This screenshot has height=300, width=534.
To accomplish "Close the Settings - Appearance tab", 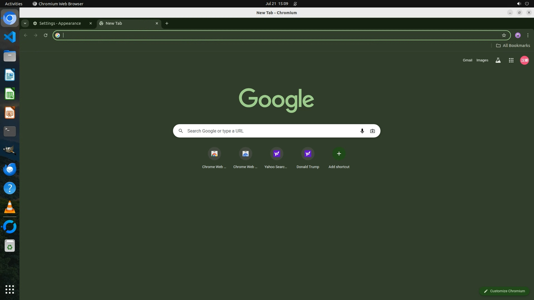I will (90, 23).
